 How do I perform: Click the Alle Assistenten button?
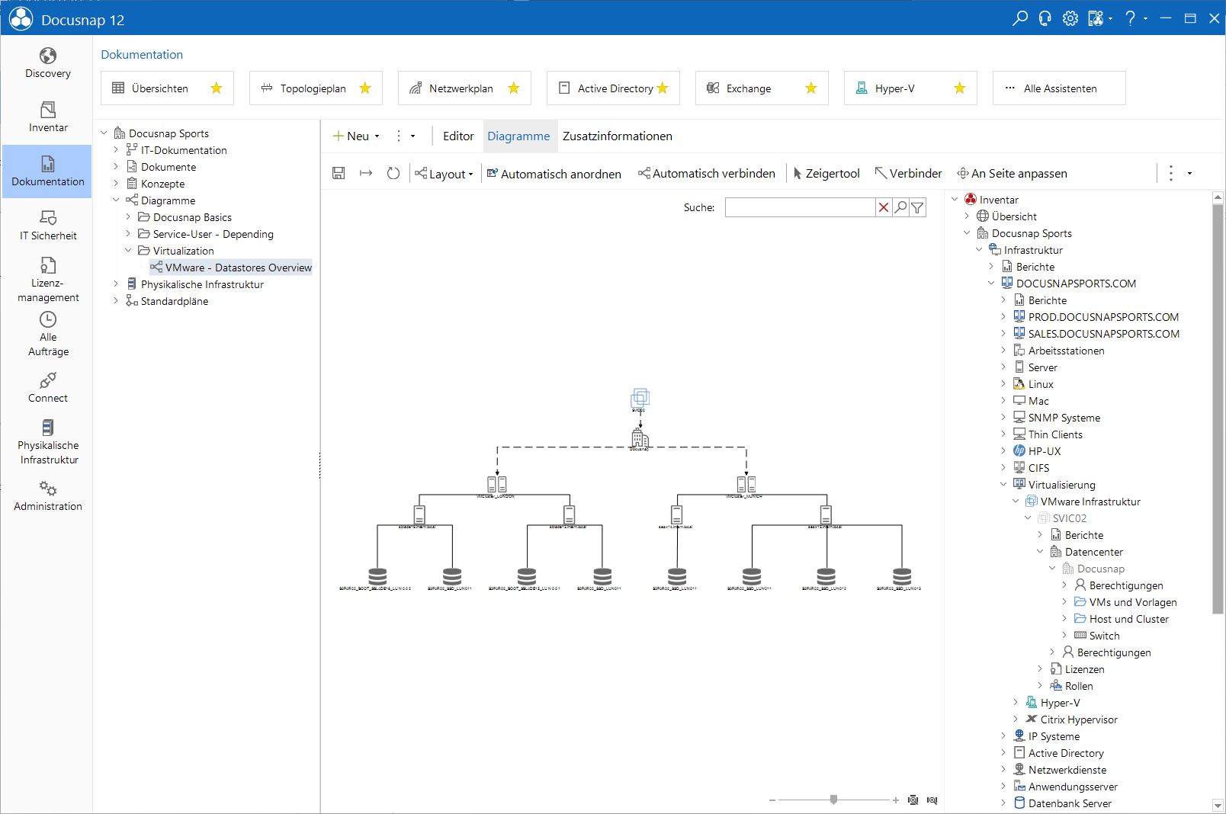click(1059, 88)
